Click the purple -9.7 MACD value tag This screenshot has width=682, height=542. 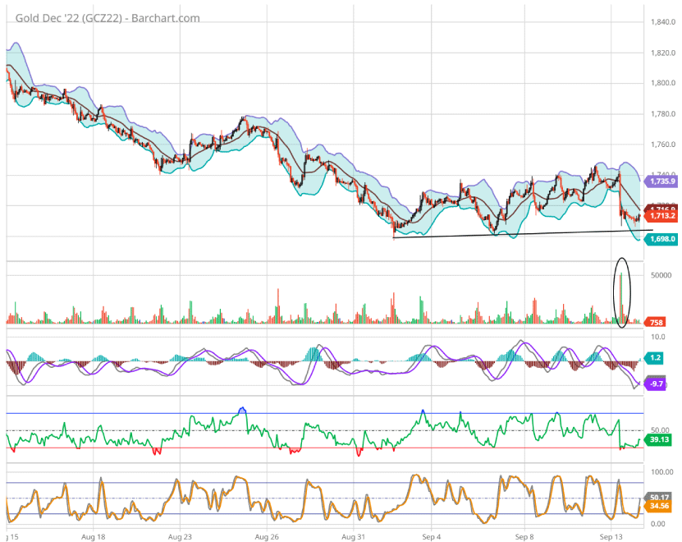655,384
